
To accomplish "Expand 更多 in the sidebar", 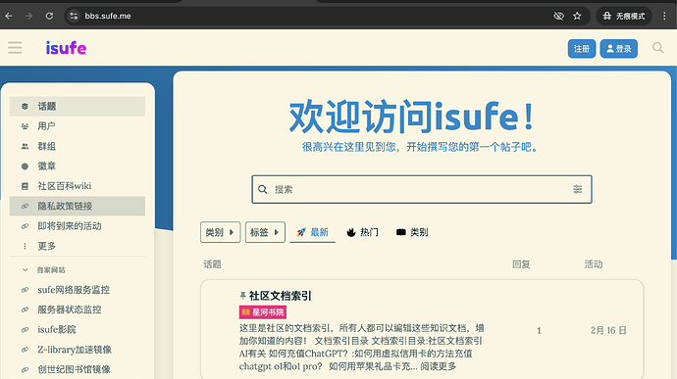I will pos(78,246).
